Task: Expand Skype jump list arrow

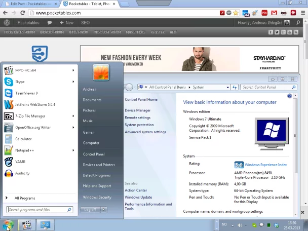Action: pos(73,82)
